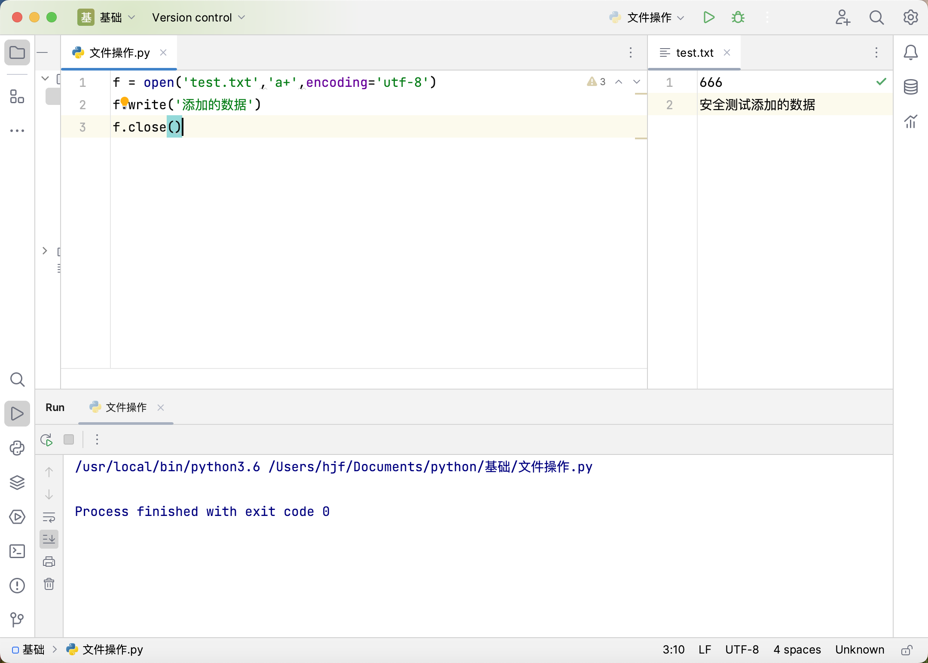
Task: Expand the collapsed project tree node
Action: pos(45,251)
